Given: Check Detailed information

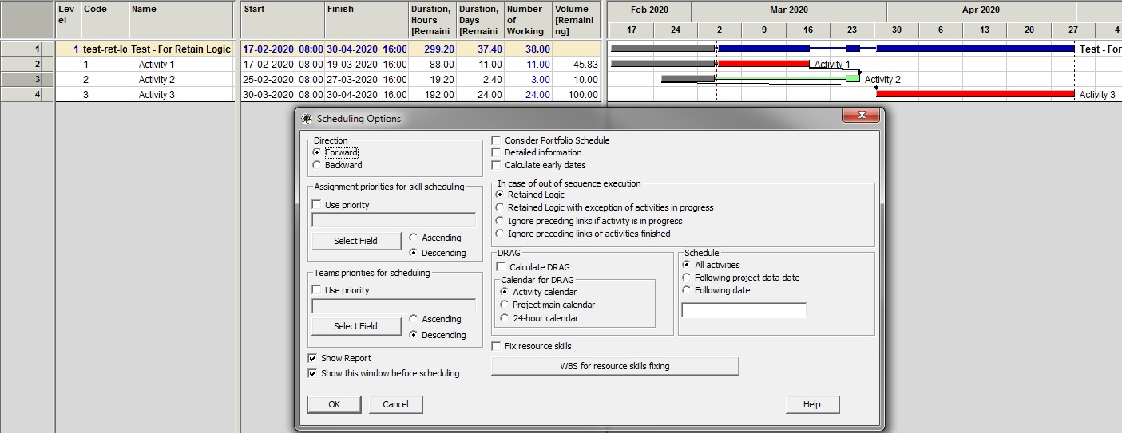Looking at the screenshot, I should point(497,152).
